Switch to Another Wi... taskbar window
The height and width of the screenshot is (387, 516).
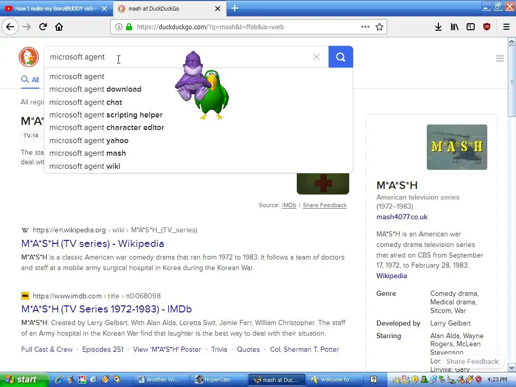(161, 380)
